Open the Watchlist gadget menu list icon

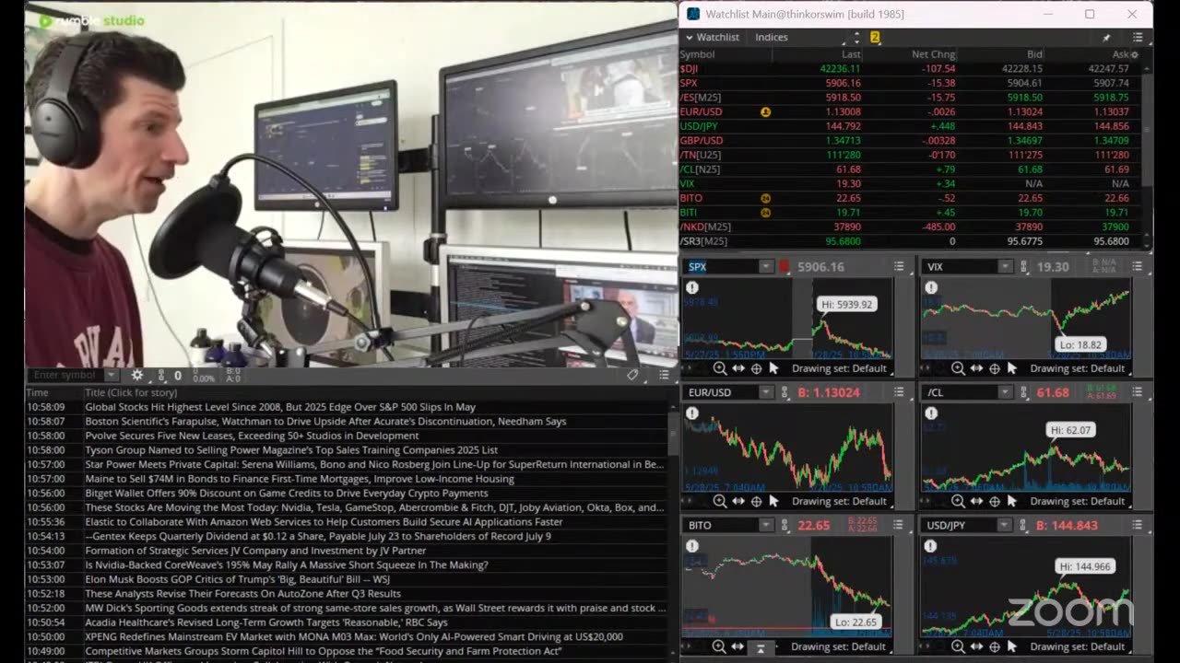pos(1138,38)
